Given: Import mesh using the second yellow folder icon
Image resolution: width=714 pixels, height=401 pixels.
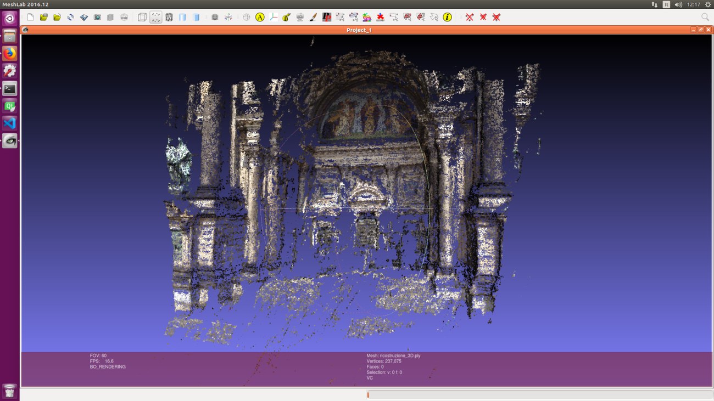Looking at the screenshot, I should 57,17.
